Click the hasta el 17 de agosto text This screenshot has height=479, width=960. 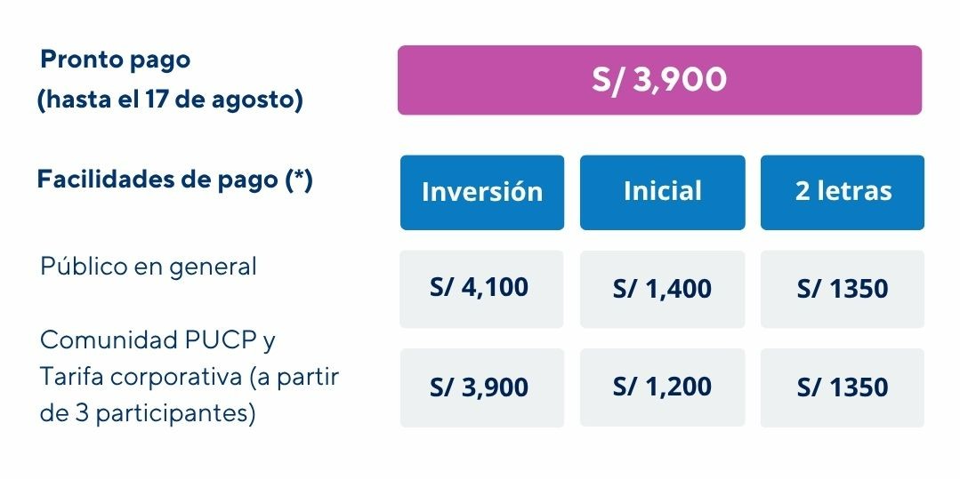click(x=170, y=100)
